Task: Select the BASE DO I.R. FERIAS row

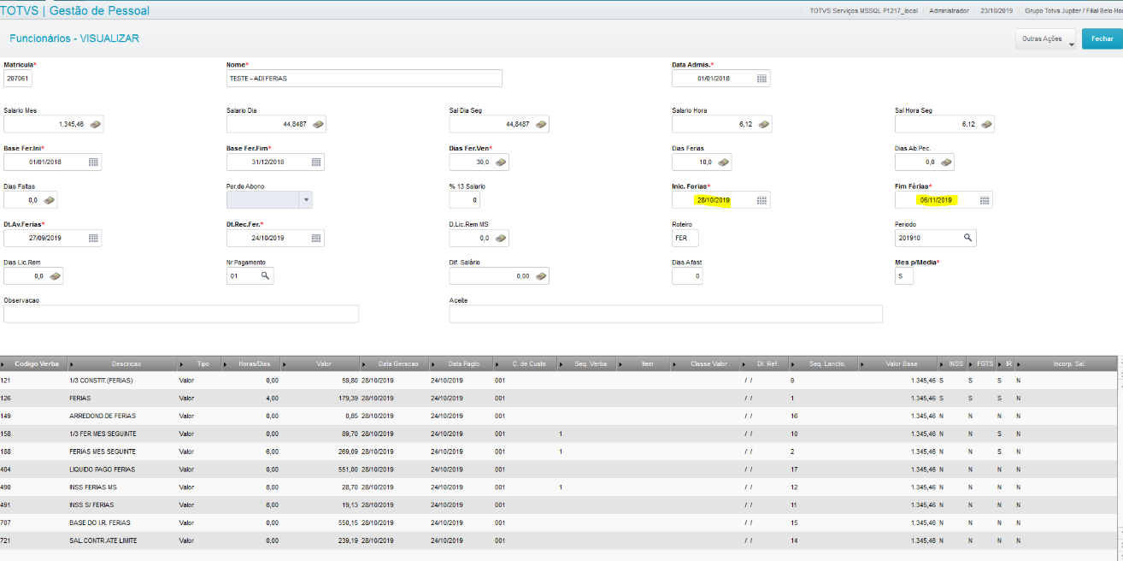Action: 558,523
